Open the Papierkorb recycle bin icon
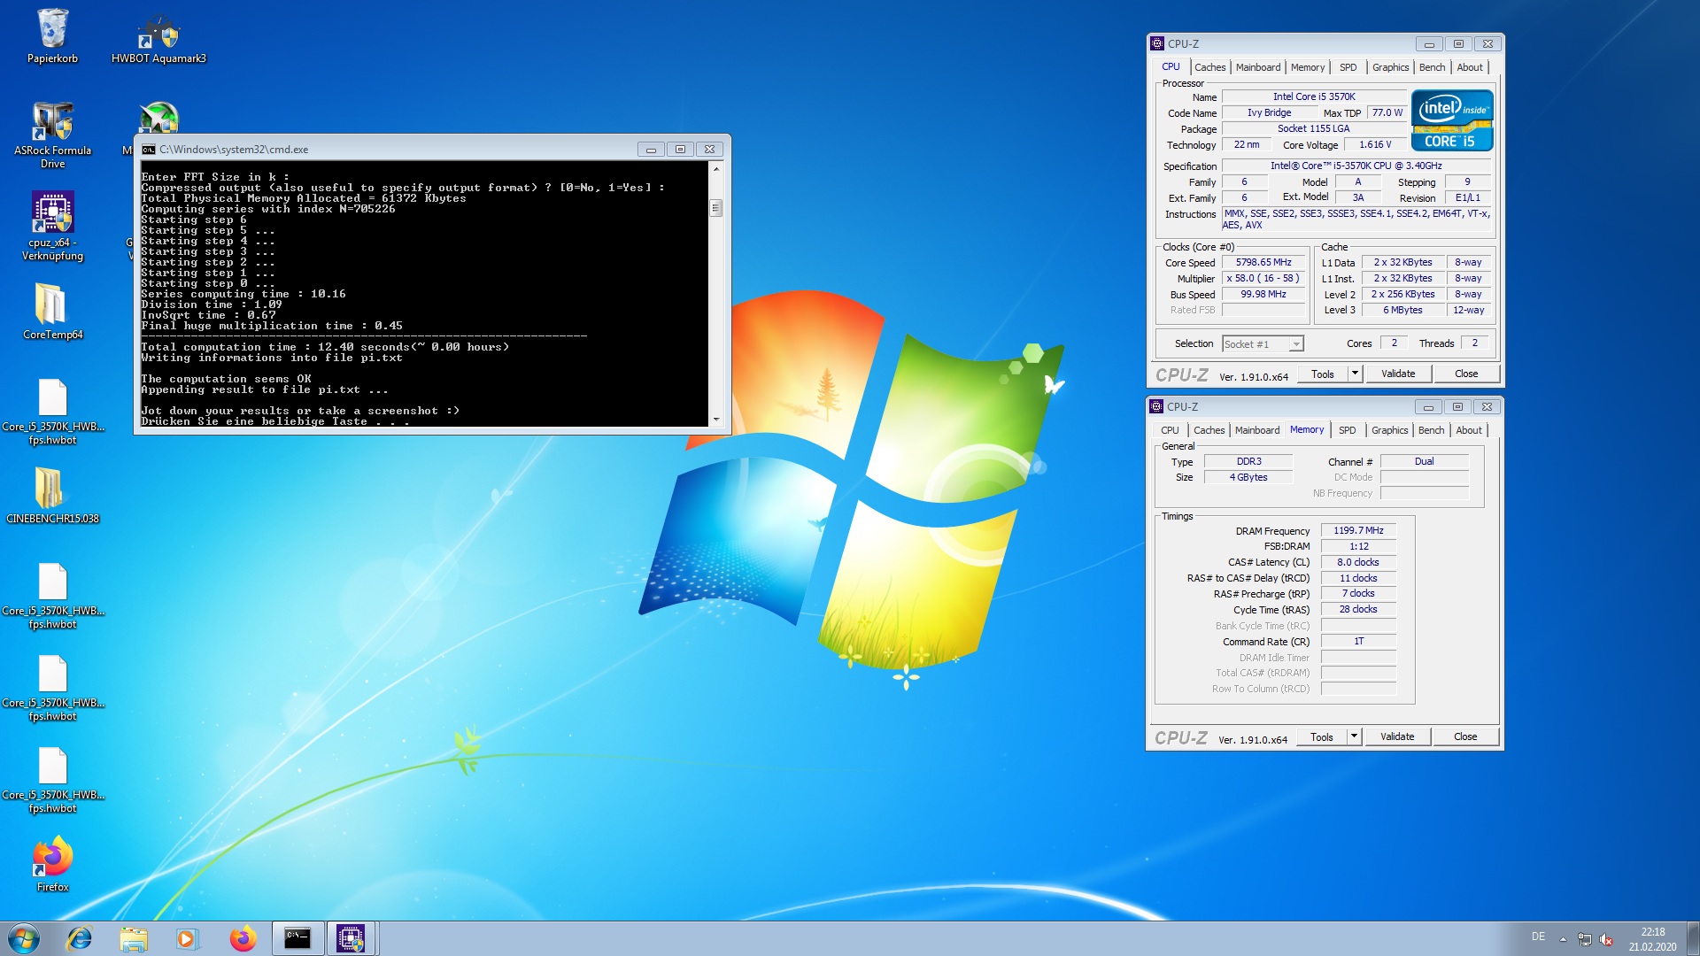The height and width of the screenshot is (956, 1700). [x=52, y=35]
